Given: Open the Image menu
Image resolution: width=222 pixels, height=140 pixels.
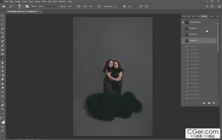Looking at the screenshot, I should tap(18, 2).
